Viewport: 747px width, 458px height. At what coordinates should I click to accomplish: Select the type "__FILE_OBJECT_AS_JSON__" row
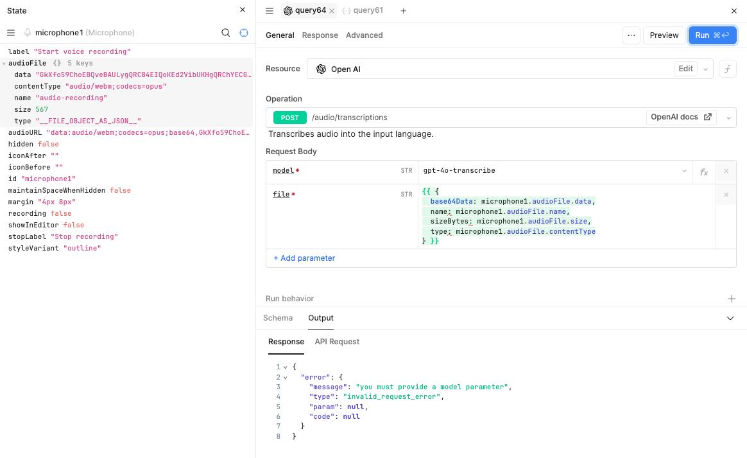click(x=126, y=121)
